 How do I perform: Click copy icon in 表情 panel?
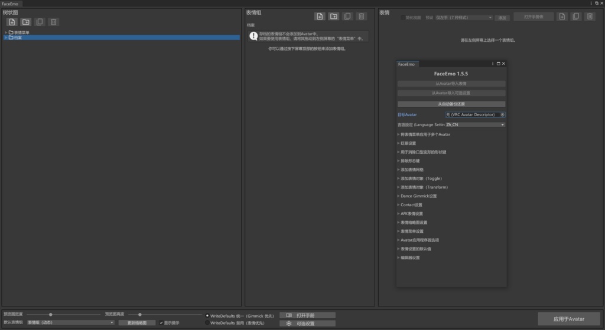pyautogui.click(x=576, y=16)
